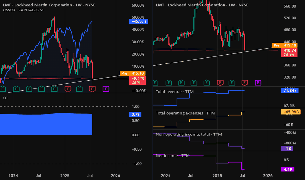This screenshot has width=305, height=180.
Task: Click the 2026 label on left time axis
Action: [x=116, y=176]
